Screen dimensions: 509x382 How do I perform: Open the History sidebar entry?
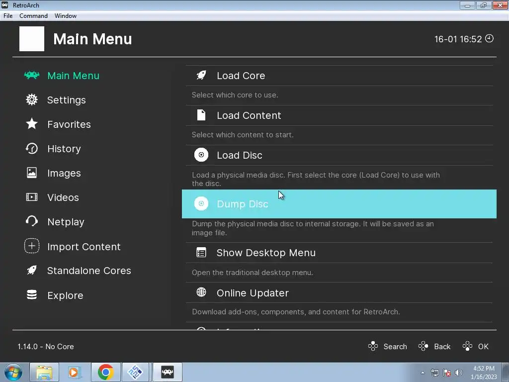[x=64, y=149]
